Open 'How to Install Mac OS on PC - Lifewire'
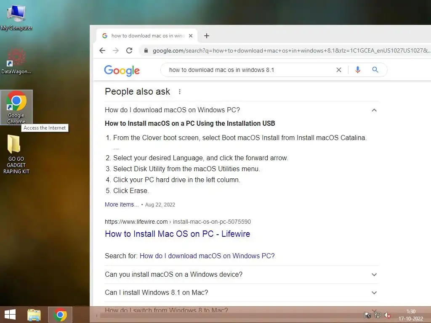The width and height of the screenshot is (431, 323). [177, 234]
